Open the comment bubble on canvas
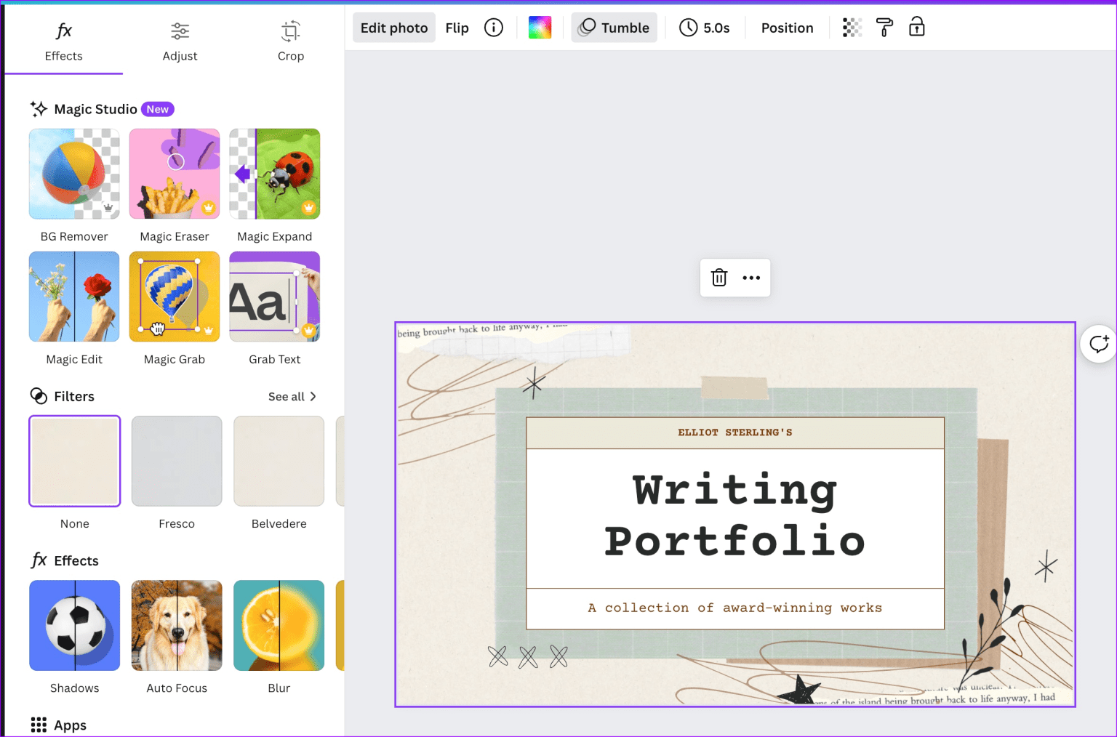 [1099, 343]
